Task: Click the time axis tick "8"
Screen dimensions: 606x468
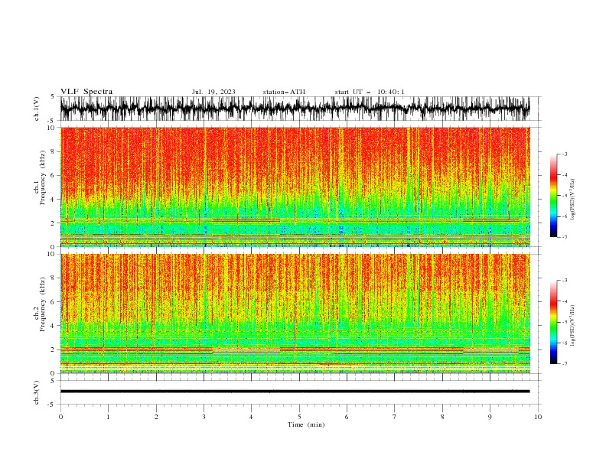Action: click(x=442, y=417)
